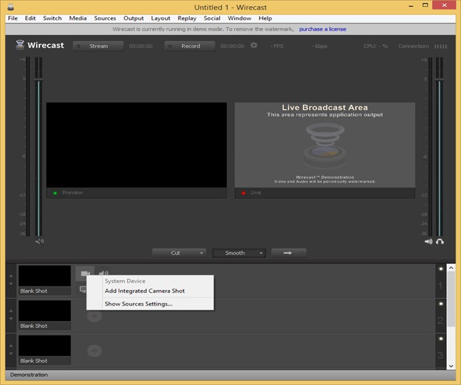The image size is (461, 385).
Task: Open the Sources menu
Action: [x=105, y=18]
